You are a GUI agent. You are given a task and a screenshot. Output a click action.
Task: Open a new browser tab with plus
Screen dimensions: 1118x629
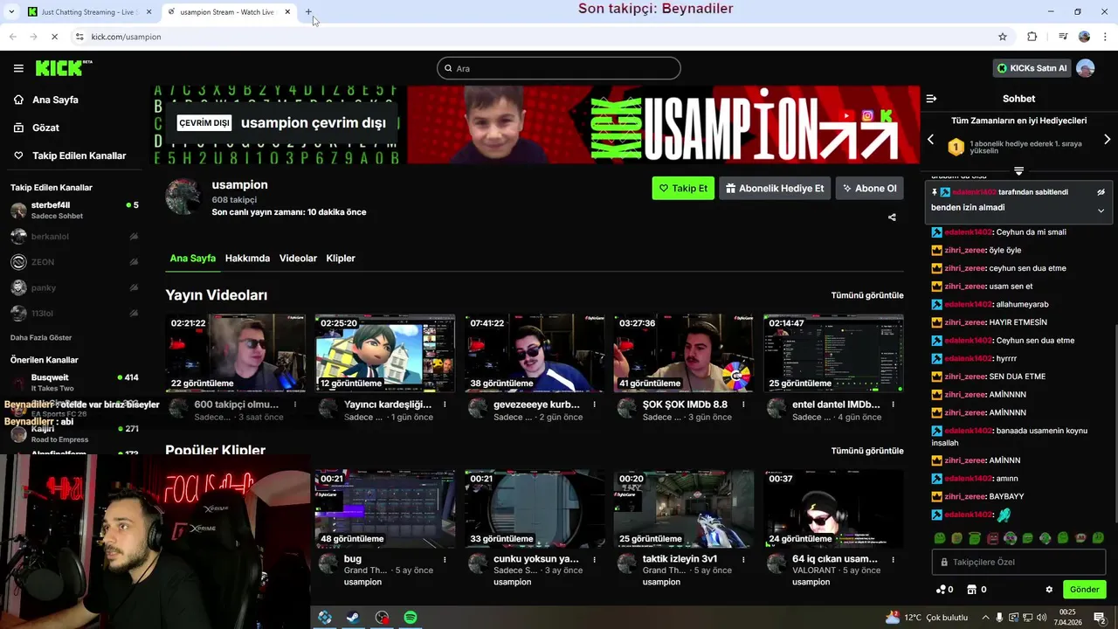[308, 12]
